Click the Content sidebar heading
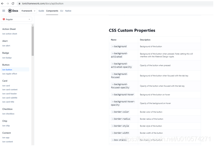 click(7, 133)
